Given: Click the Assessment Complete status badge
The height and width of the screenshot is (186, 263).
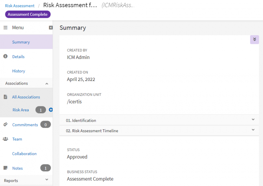Looking at the screenshot, I should coord(28,14).
